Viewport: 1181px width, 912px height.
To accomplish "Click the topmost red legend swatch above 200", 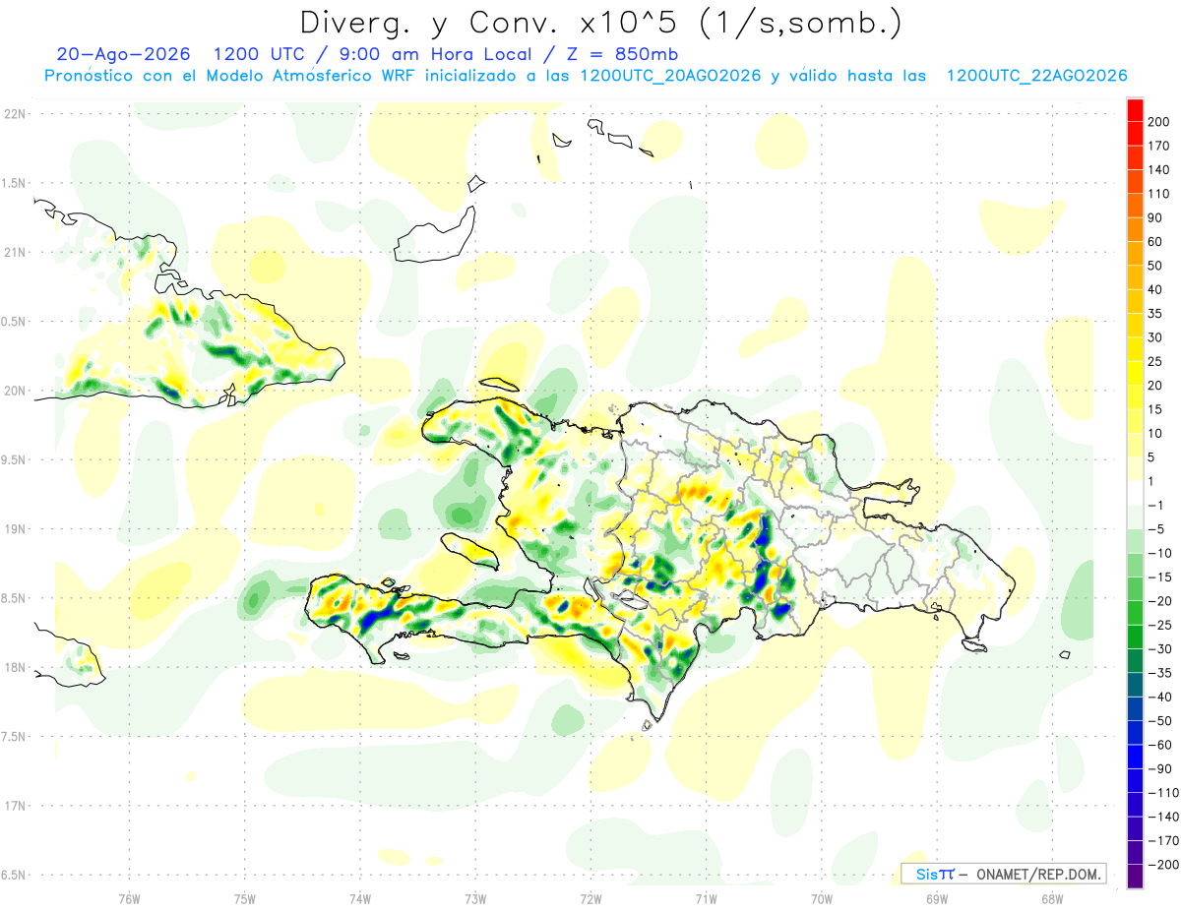I will (1135, 109).
